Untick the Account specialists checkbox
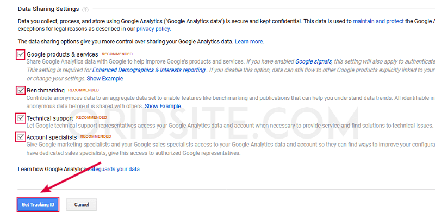 point(21,137)
